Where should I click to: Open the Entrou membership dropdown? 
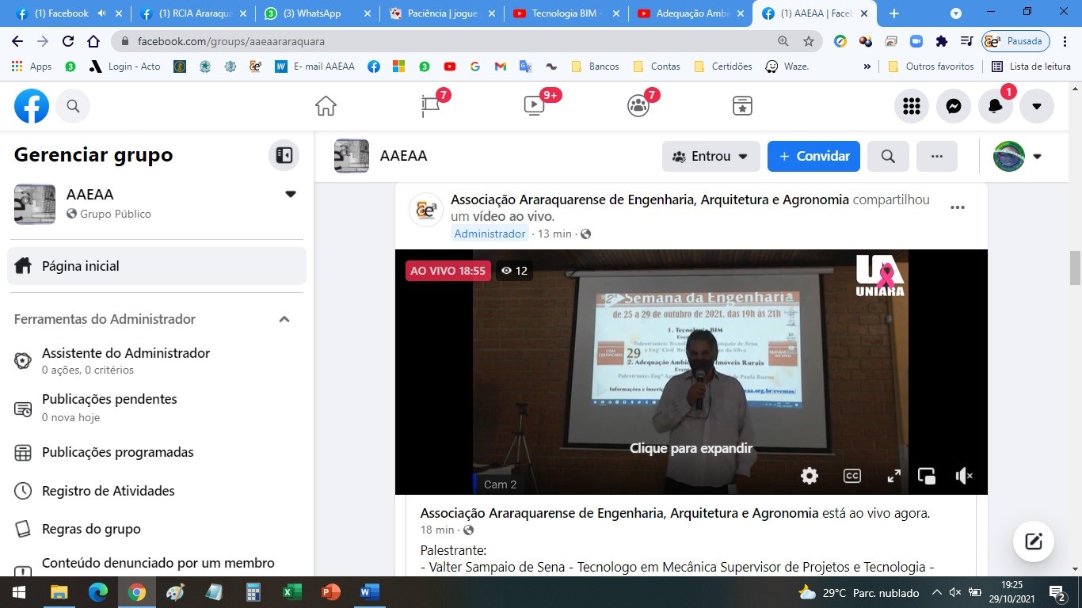(x=711, y=156)
